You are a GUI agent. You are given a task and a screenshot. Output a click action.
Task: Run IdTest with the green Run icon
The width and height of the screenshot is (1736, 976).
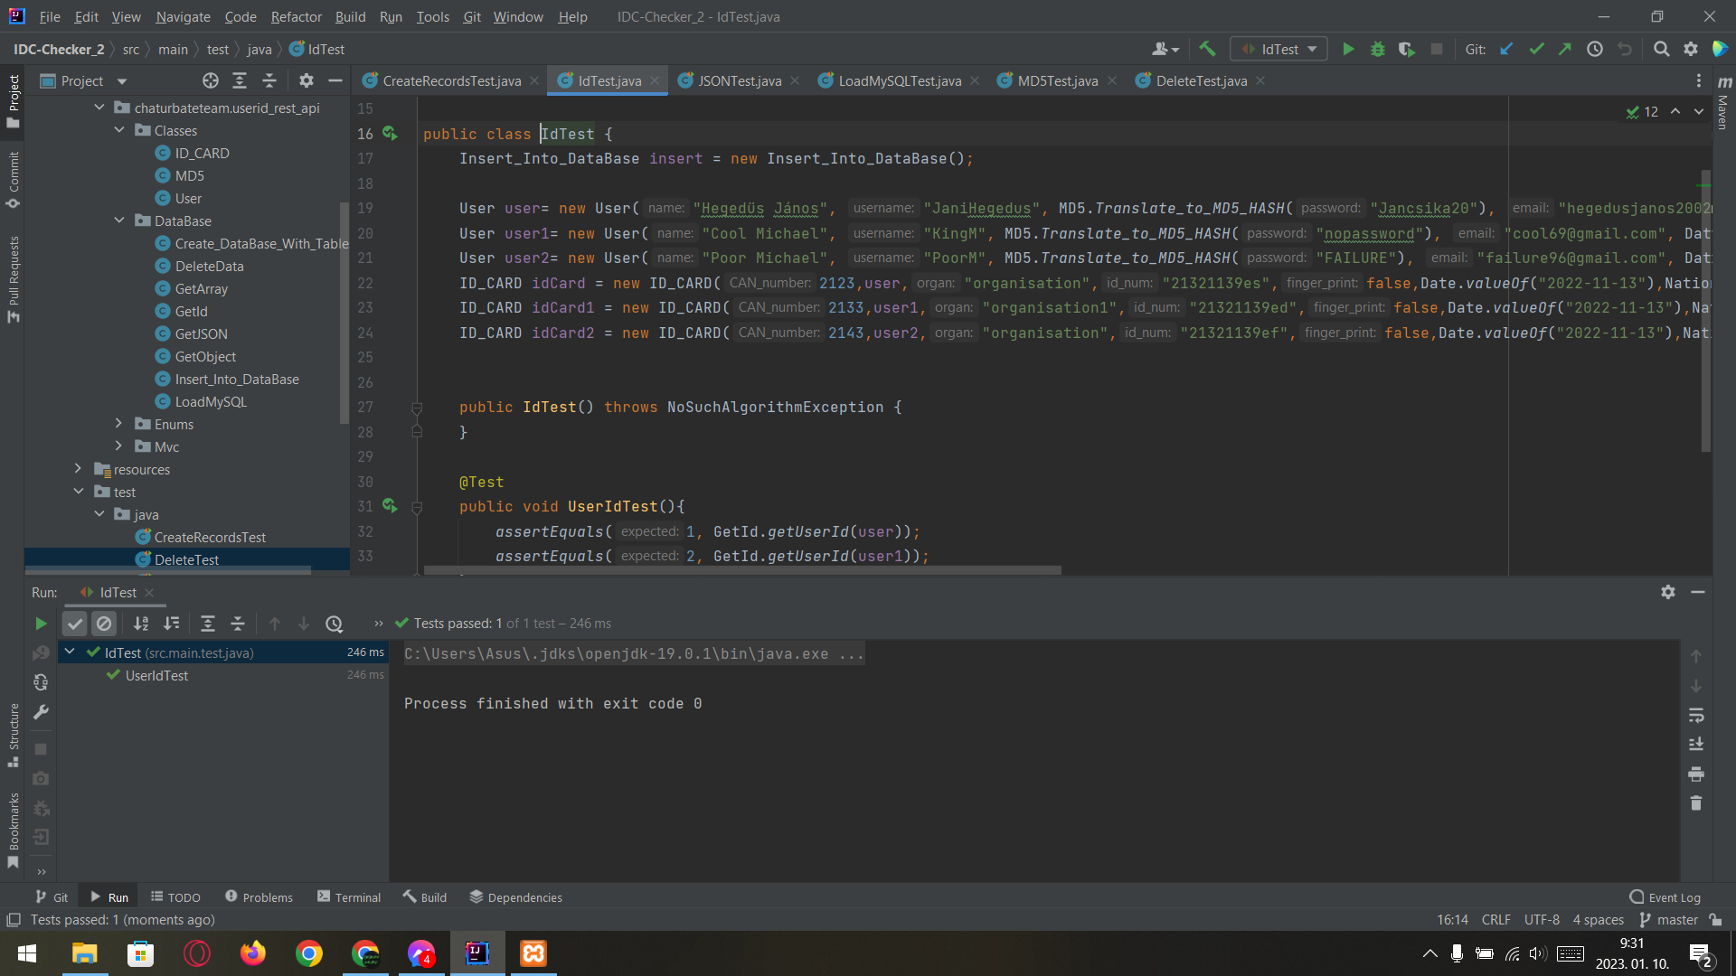pyautogui.click(x=1348, y=50)
